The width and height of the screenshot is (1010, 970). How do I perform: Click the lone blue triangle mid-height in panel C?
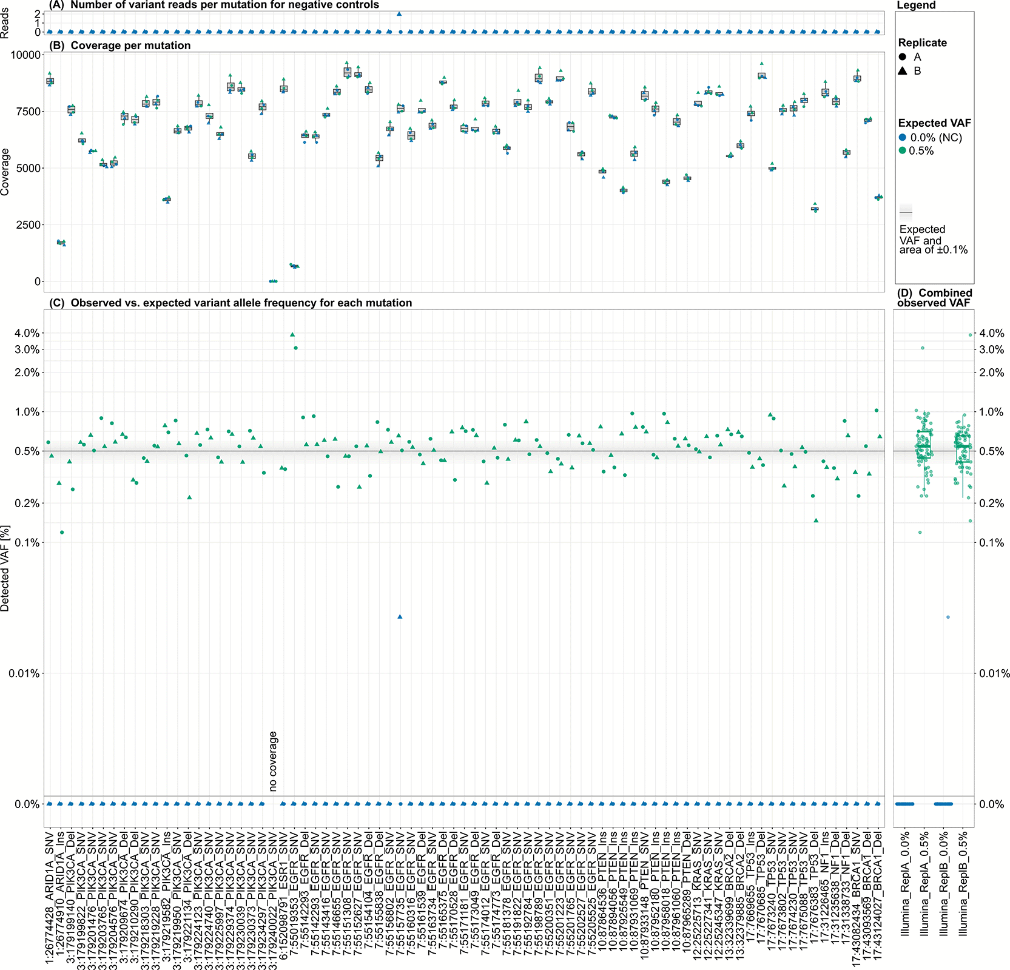[400, 617]
